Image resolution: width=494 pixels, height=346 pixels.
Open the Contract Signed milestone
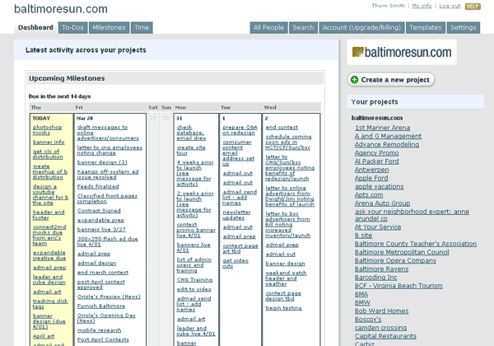[x=100, y=211]
